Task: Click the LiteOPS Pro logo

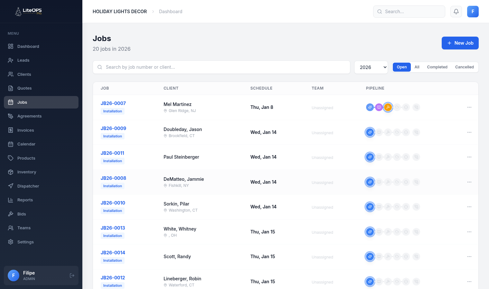Action: 29,12
